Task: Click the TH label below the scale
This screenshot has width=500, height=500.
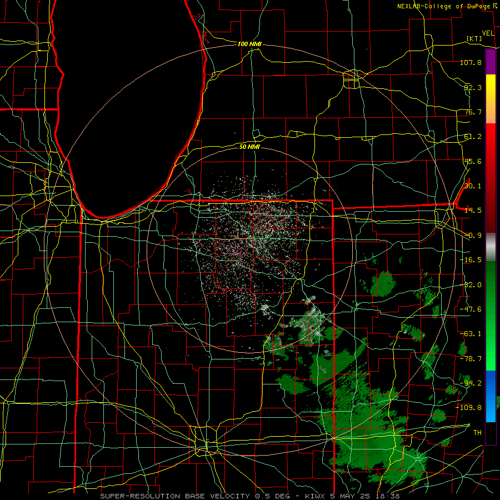Action: pos(477,433)
